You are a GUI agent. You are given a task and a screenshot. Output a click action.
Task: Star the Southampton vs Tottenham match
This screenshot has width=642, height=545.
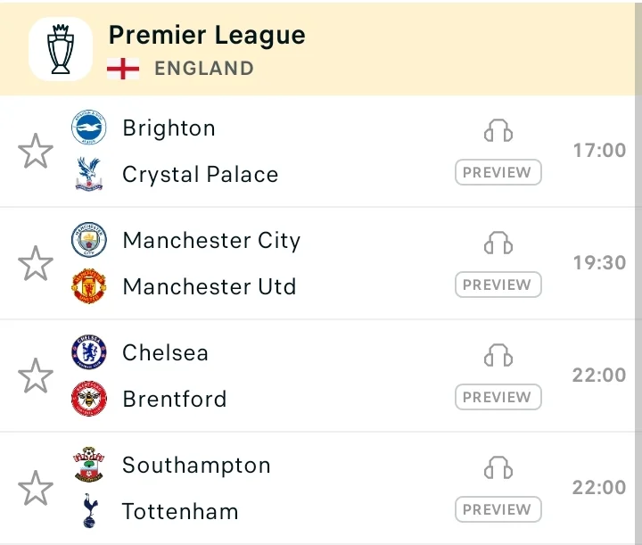coord(36,488)
